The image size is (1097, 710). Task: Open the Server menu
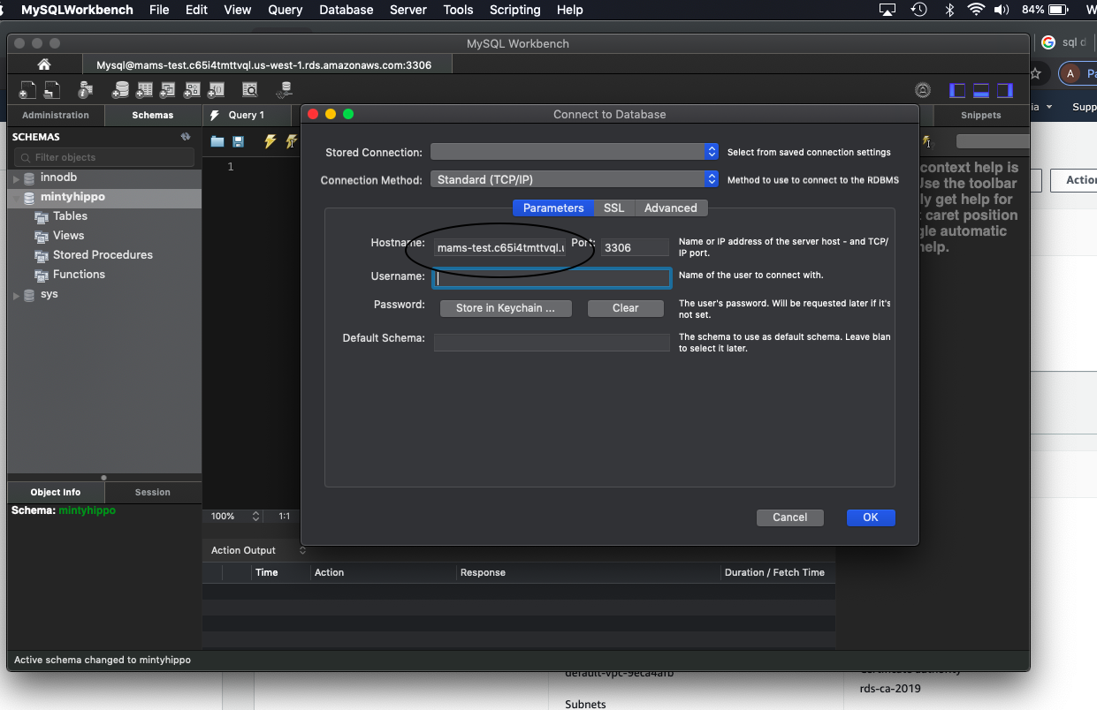click(408, 10)
